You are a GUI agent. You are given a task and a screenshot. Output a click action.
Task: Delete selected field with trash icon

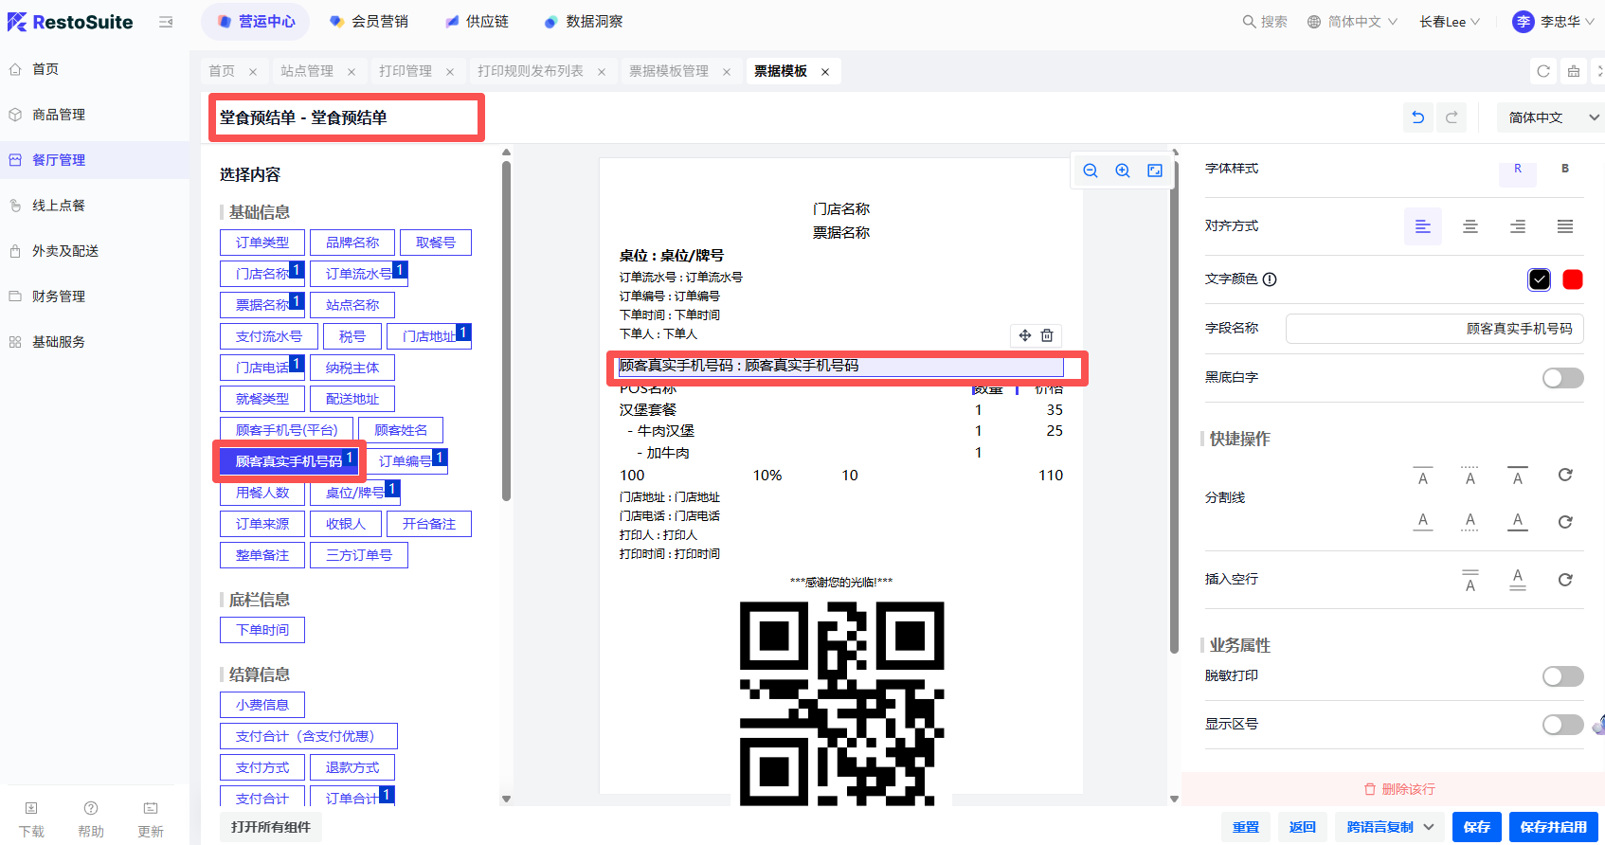(x=1047, y=335)
